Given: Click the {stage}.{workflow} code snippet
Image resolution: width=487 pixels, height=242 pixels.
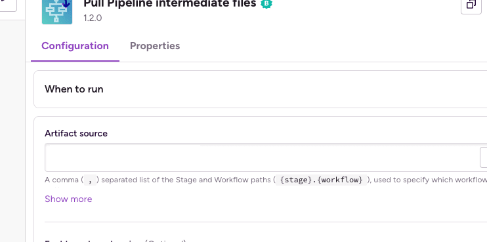Looking at the screenshot, I should 321,180.
